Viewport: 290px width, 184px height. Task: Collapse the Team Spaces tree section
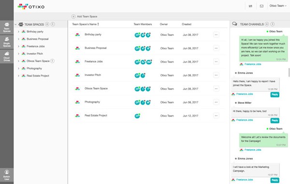pyautogui.click(x=16, y=24)
